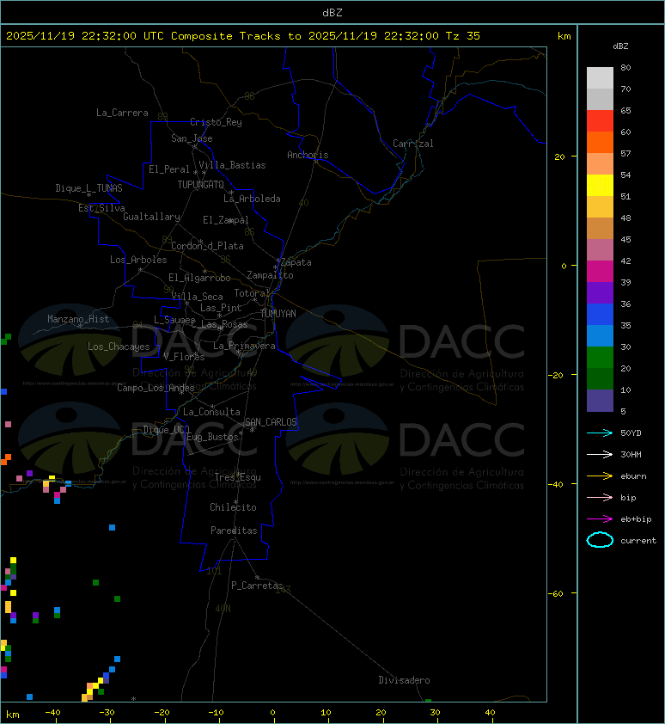Click the yellow eburn arrow legend icon
The width and height of the screenshot is (665, 724).
point(600,476)
